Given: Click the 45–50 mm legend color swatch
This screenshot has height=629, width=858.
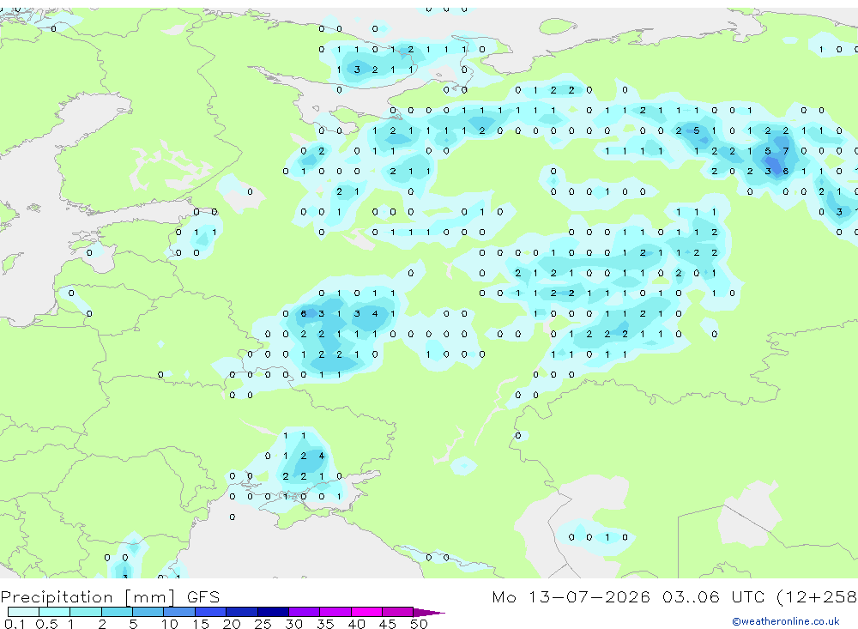Looking at the screenshot, I should pyautogui.click(x=398, y=612).
